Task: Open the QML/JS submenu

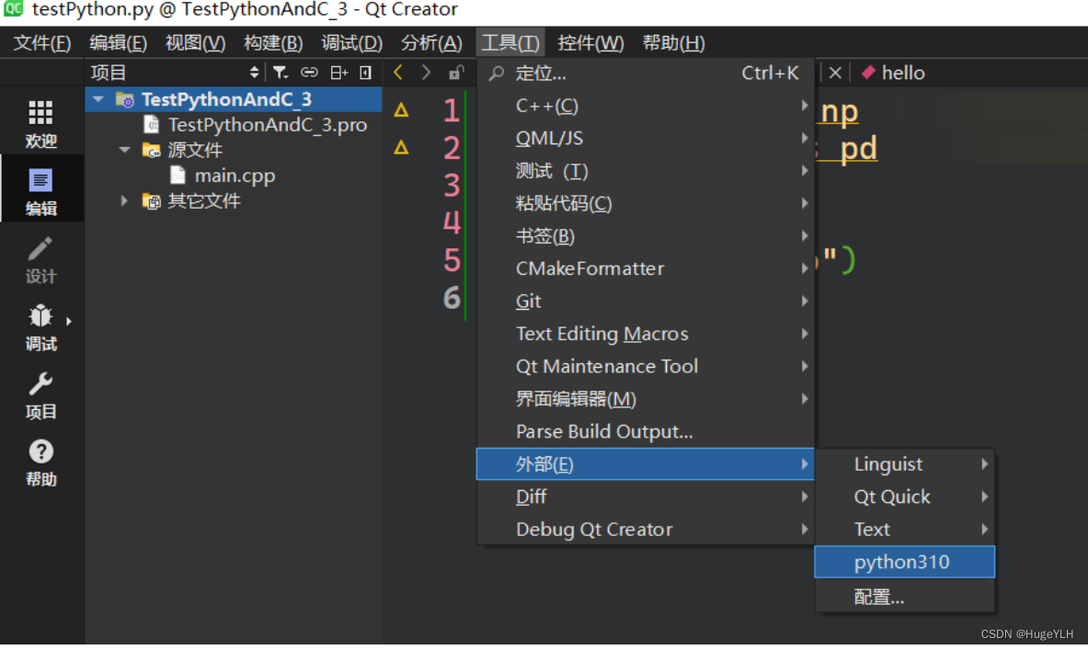Action: click(x=646, y=138)
